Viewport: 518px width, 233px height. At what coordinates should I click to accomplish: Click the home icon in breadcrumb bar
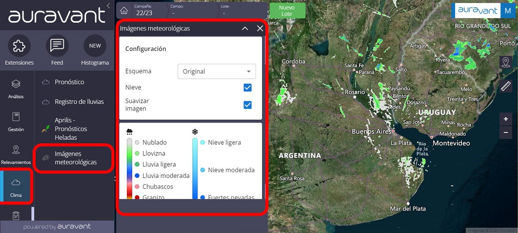point(124,11)
